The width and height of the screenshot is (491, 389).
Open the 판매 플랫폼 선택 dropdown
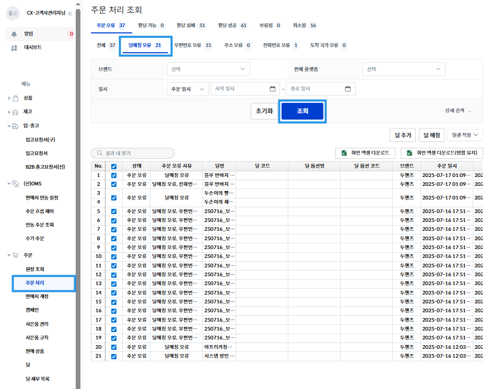[x=403, y=69]
